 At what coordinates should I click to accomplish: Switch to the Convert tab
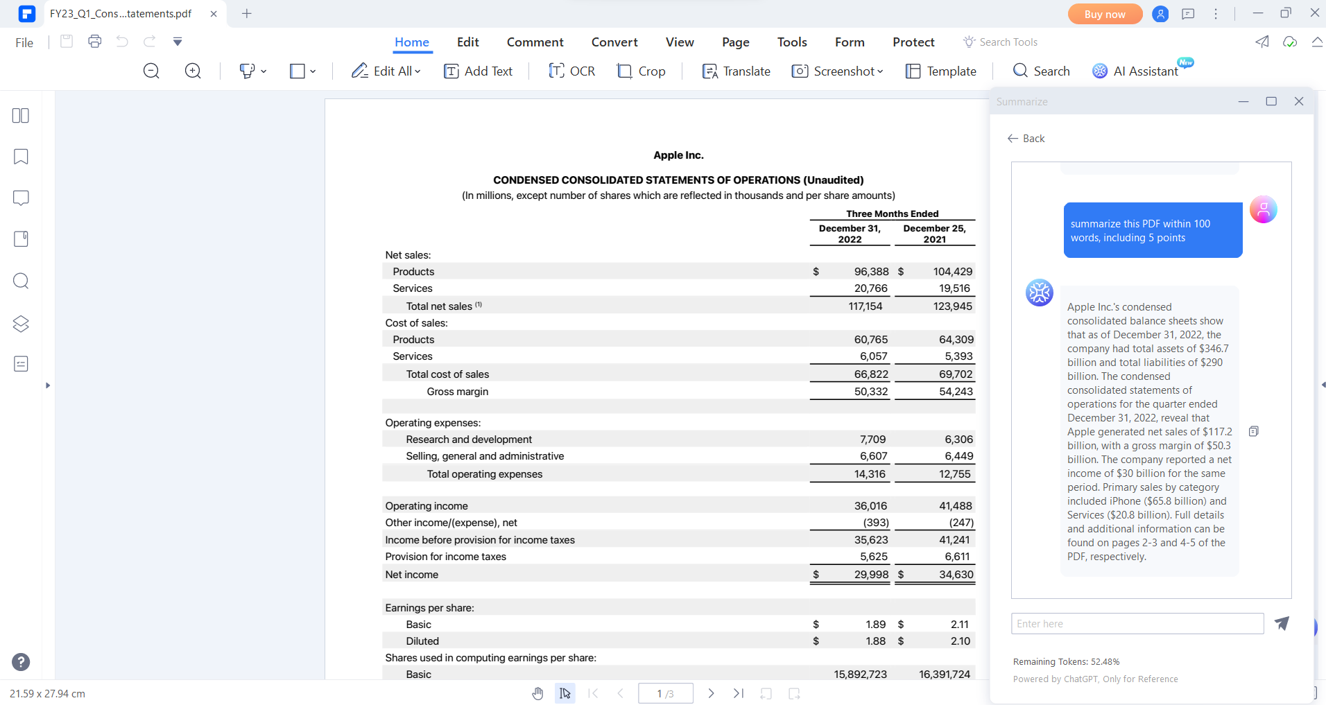point(614,42)
